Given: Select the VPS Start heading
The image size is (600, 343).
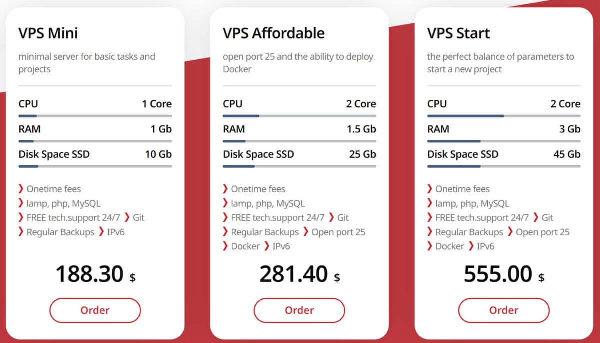Looking at the screenshot, I should [458, 33].
